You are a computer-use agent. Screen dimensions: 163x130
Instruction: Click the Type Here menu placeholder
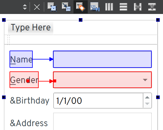31,27
